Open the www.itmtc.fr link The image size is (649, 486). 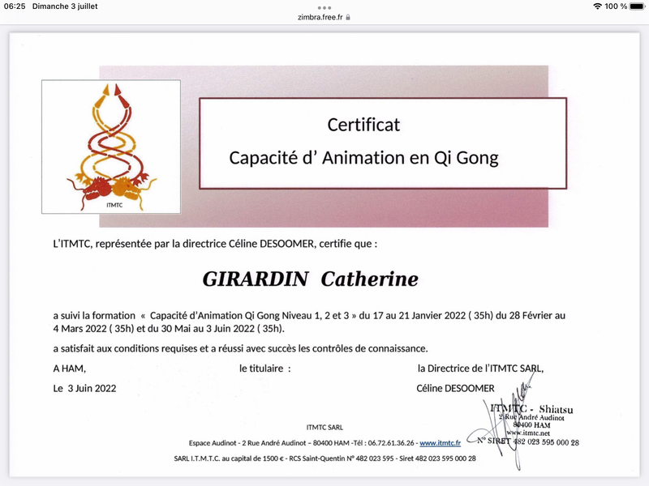[440, 443]
